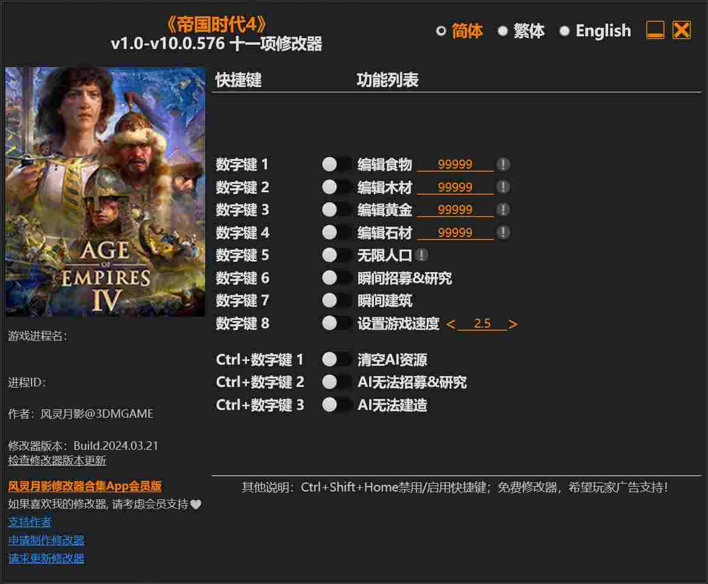Click the info icon next to 编辑黄金
Viewport: 708px width, 584px height.
tap(503, 210)
